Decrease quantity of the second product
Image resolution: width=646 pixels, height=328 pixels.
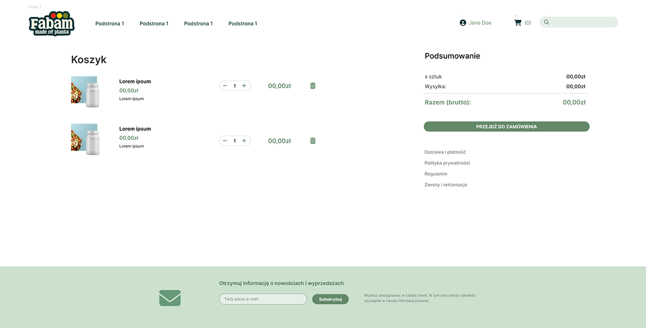225,140
